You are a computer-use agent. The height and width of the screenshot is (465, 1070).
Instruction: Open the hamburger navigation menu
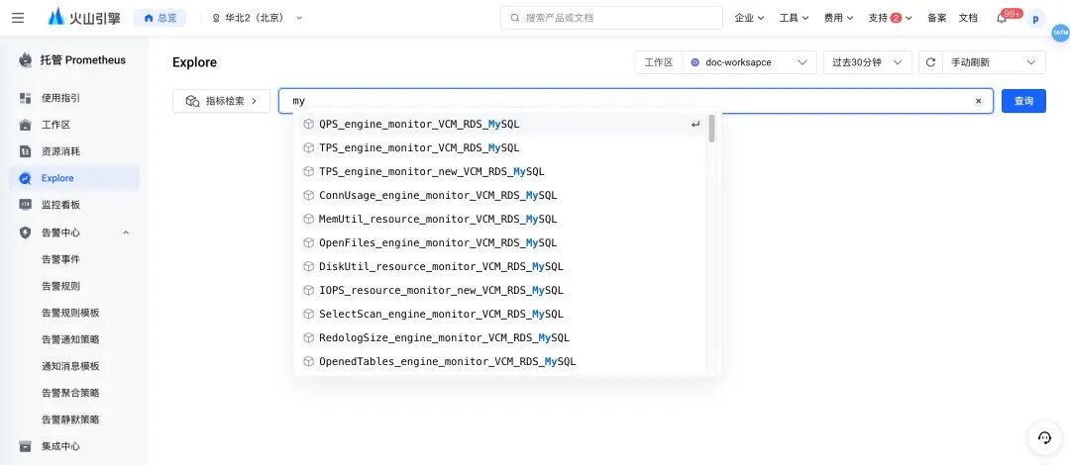pyautogui.click(x=18, y=18)
